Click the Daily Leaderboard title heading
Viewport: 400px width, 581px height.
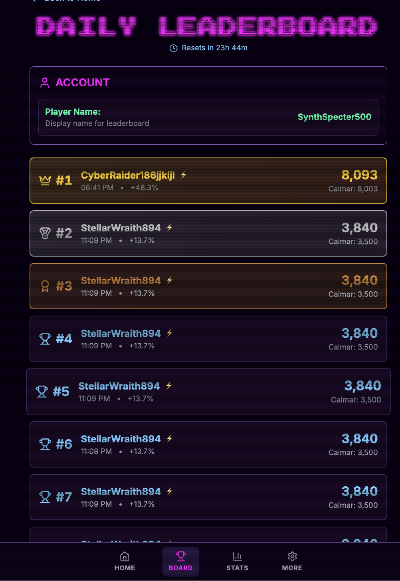coord(206,26)
